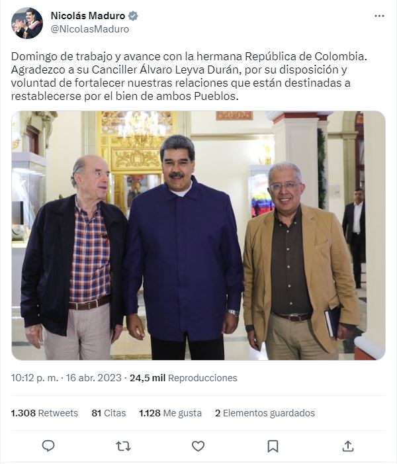Open the three-dot more options menu

pyautogui.click(x=379, y=16)
